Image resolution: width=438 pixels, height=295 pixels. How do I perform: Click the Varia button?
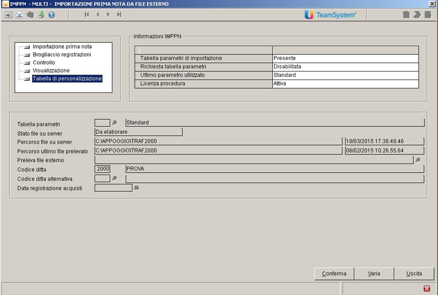coord(374,274)
